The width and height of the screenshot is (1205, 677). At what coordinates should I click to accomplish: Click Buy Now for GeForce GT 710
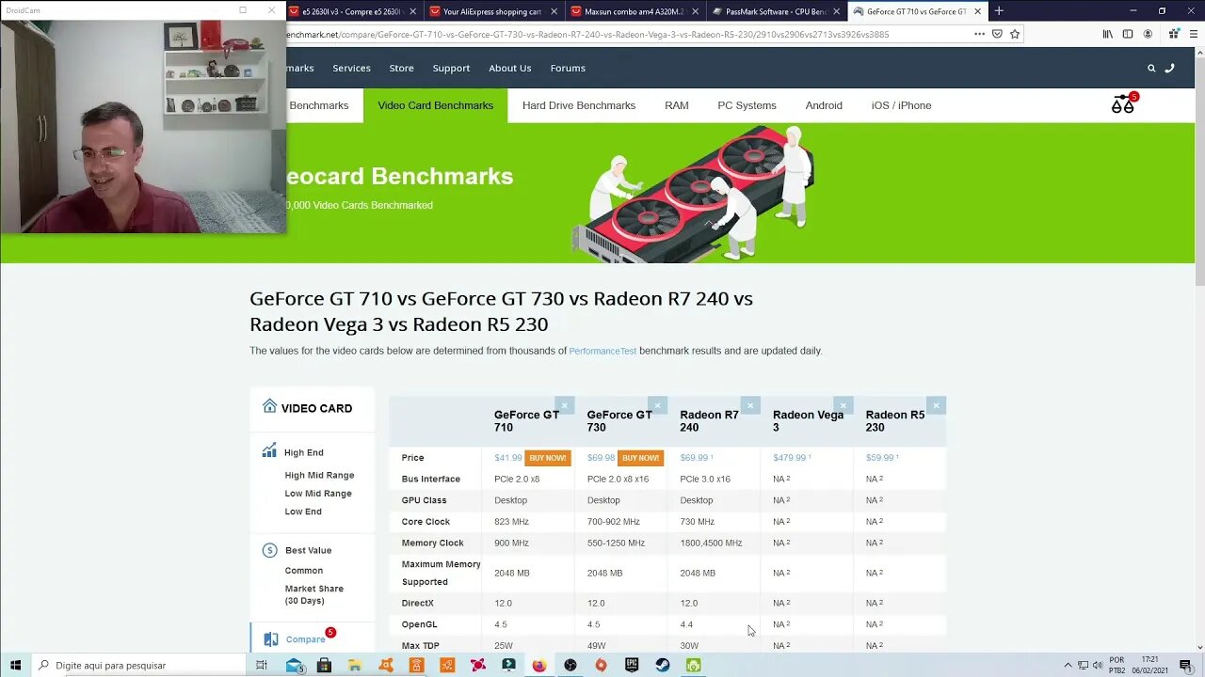547,458
